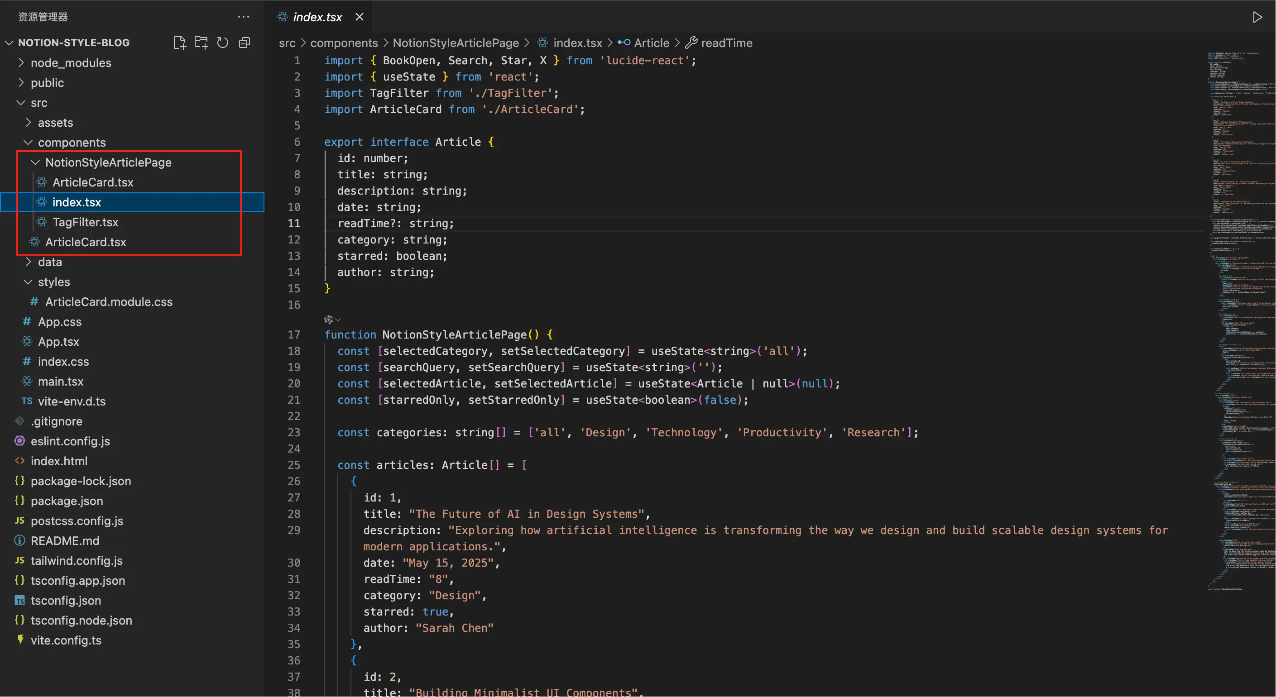
Task: Click the React icon on index.tsx tab
Action: [x=283, y=17]
